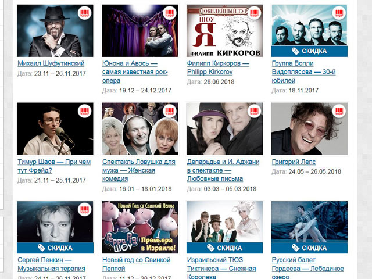This screenshot has width=372, height=279.
Task: Open Депардье и Аджани Любовные письма link
Action: (223, 170)
